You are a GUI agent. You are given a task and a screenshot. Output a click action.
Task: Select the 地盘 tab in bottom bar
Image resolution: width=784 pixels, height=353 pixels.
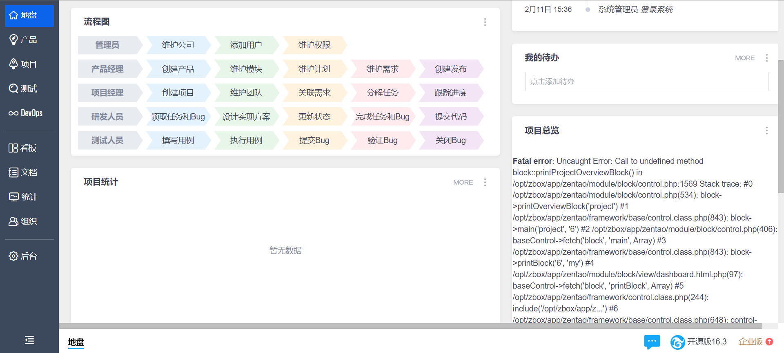76,342
